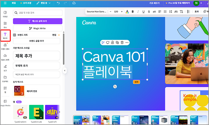
Task: Open the N account avatar
Action: point(196,3)
